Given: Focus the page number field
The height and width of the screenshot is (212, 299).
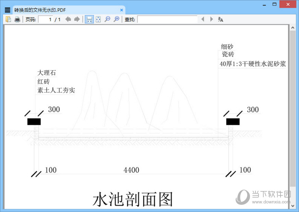Looking at the screenshot, I should pyautogui.click(x=46, y=19).
